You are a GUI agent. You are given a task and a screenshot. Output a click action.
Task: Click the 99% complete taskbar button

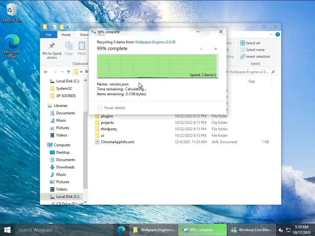click(202, 230)
